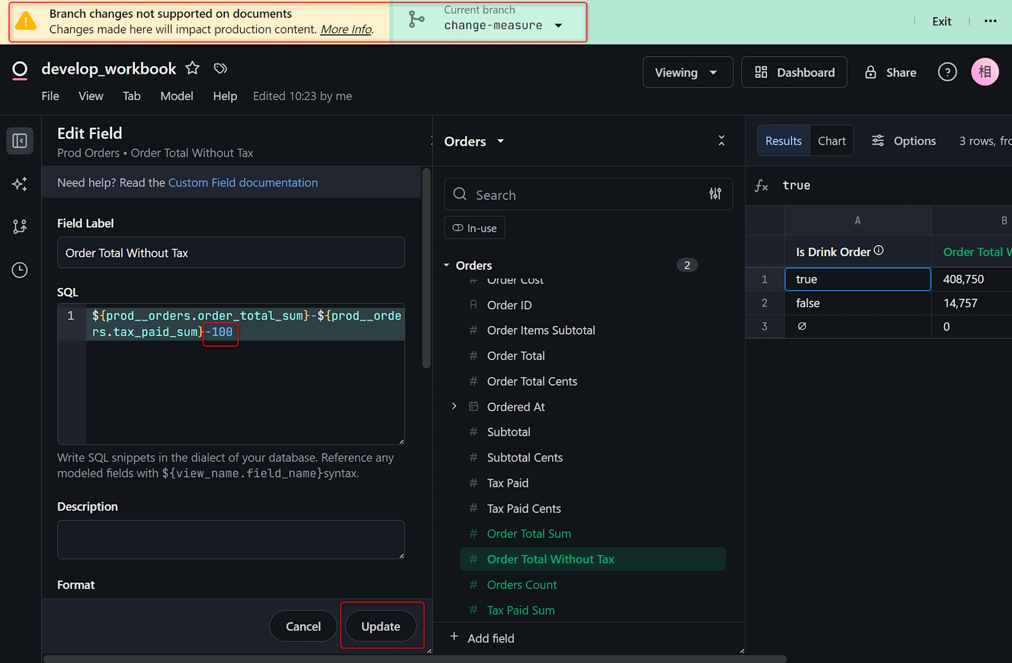The image size is (1012, 663).
Task: Click the search magnifier icon
Action: (460, 194)
